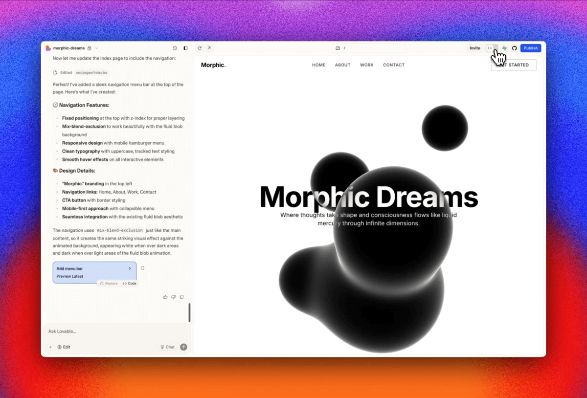
Task: Click the ABOUT navigation link
Action: (342, 65)
